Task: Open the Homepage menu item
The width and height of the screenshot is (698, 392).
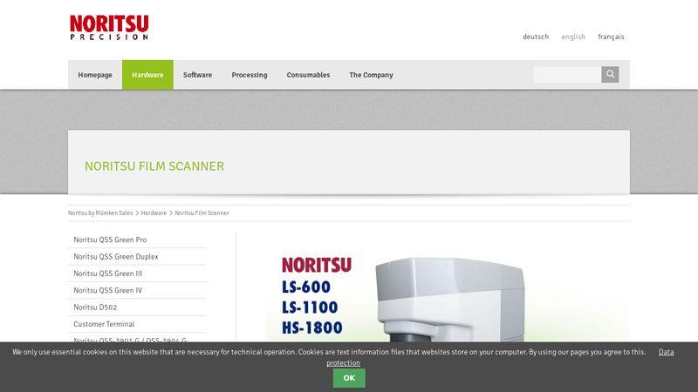Action: click(95, 75)
